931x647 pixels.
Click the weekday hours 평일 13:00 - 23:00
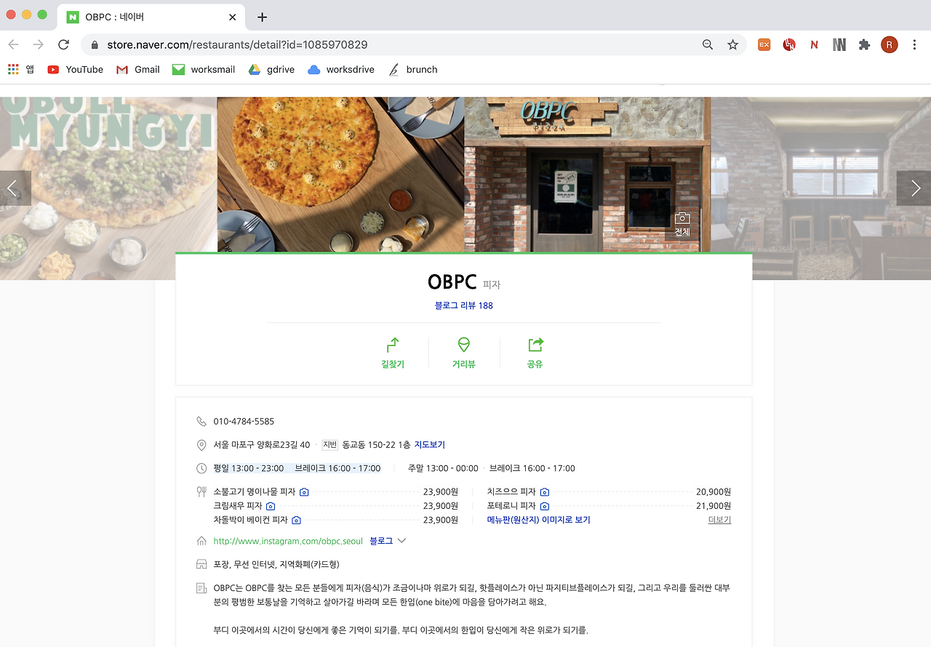point(249,468)
